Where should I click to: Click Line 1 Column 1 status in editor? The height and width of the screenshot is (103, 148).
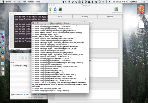tap(16, 49)
